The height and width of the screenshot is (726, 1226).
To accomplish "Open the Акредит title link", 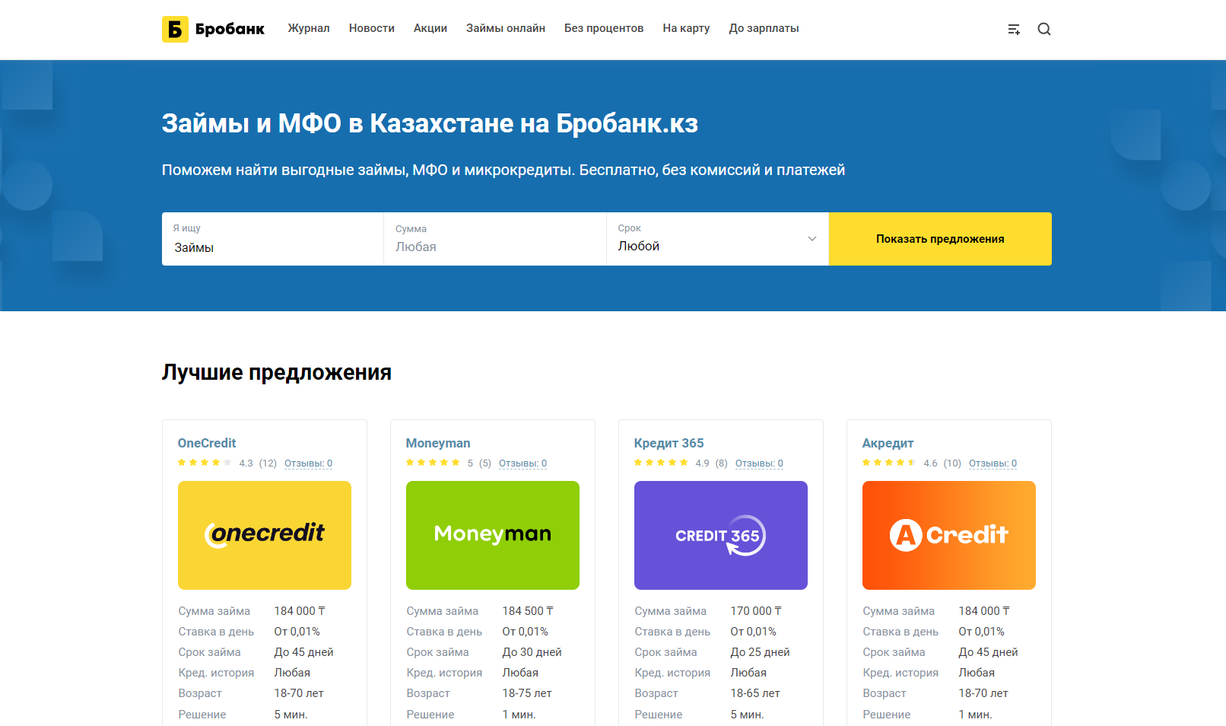I will coord(888,443).
